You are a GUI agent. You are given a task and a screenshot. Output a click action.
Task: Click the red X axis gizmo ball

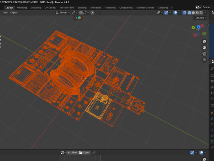(202, 26)
